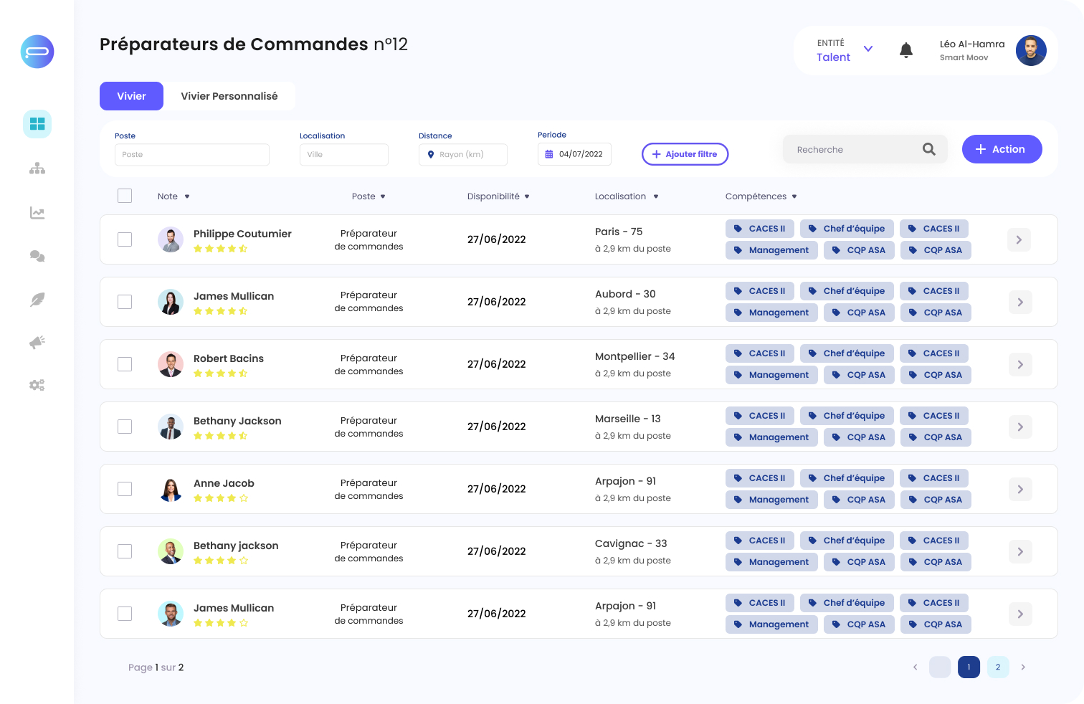Open the settings gears sidebar icon
Screen dimensions: 1084x704
[x=37, y=385]
